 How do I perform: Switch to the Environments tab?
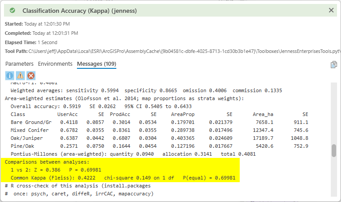point(55,64)
